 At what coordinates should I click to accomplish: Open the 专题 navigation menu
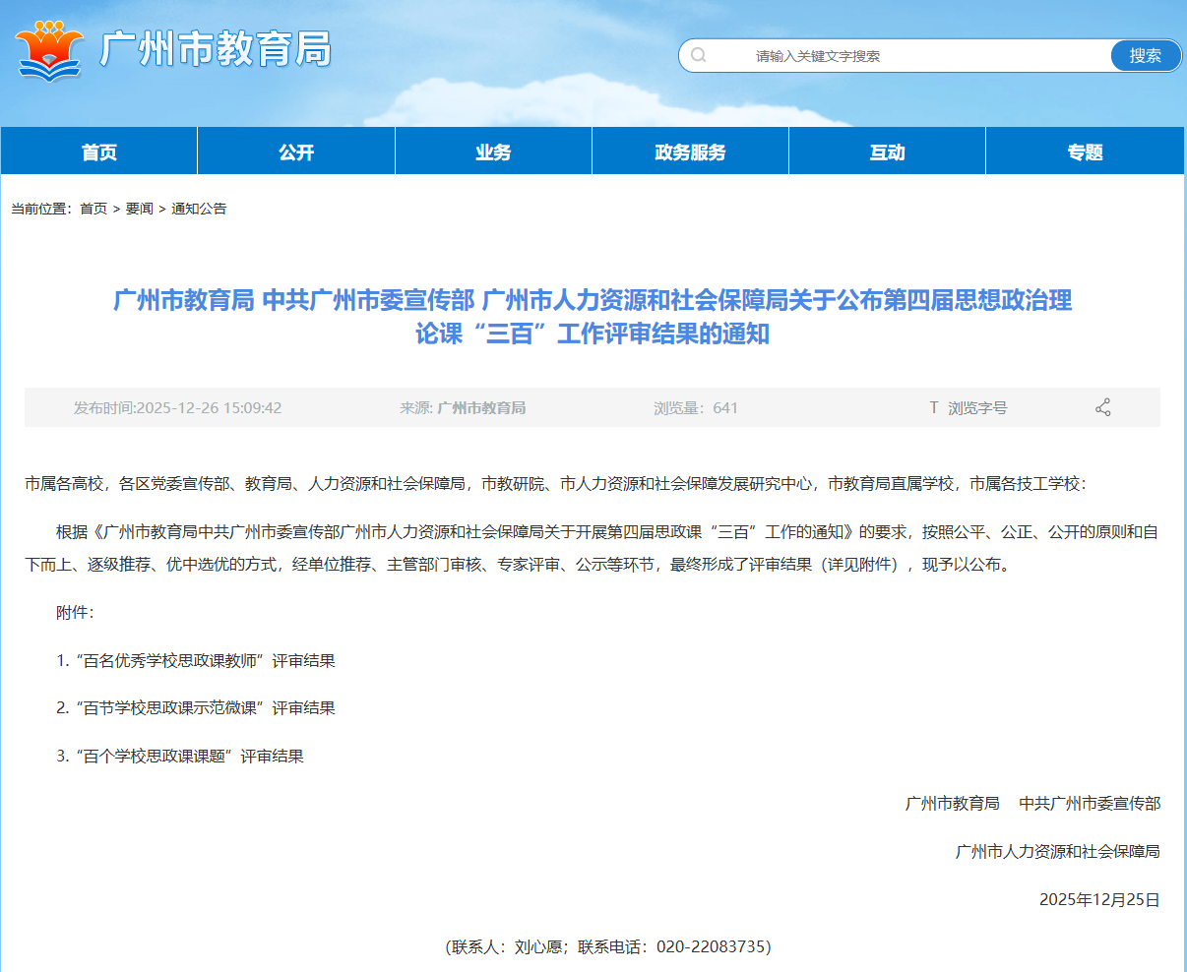(1085, 152)
